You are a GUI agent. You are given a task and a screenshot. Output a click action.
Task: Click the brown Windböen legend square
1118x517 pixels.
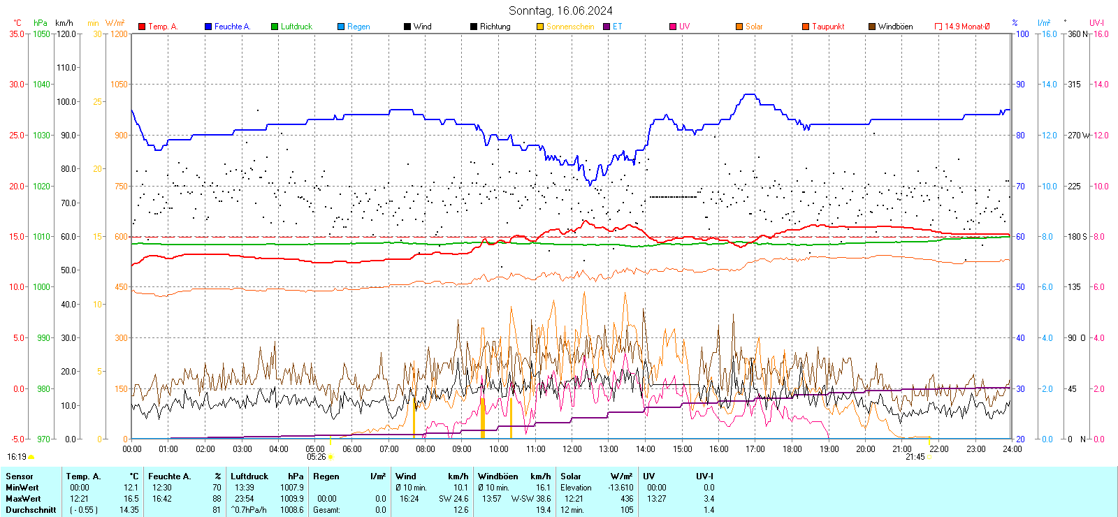pyautogui.click(x=872, y=27)
